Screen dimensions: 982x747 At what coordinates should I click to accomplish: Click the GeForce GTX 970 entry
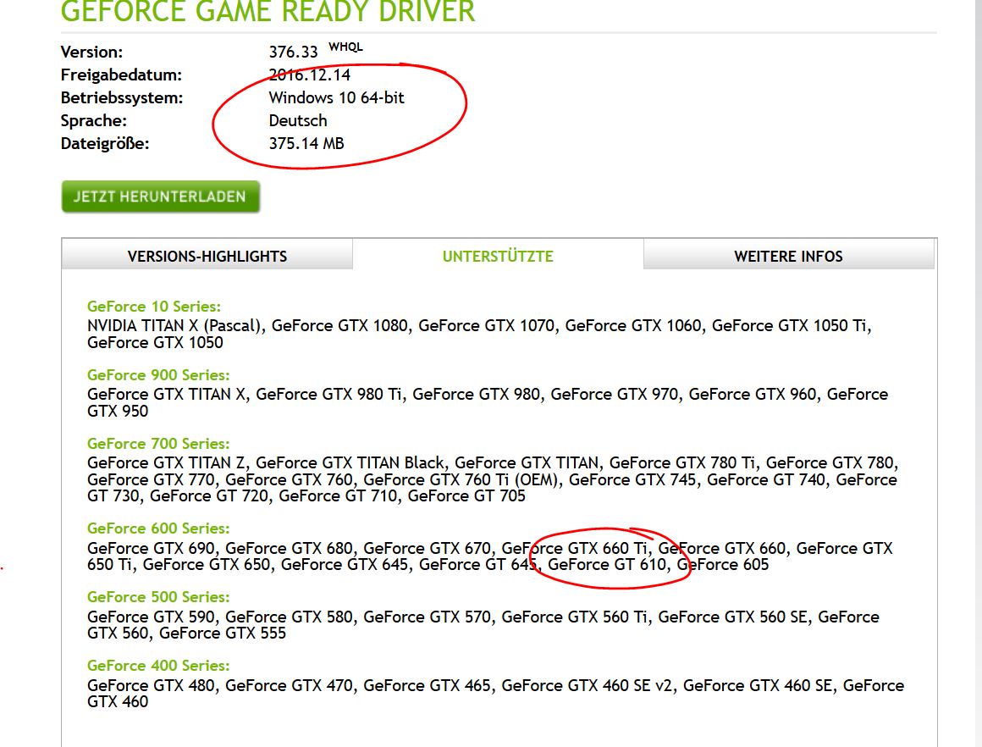[x=615, y=394]
